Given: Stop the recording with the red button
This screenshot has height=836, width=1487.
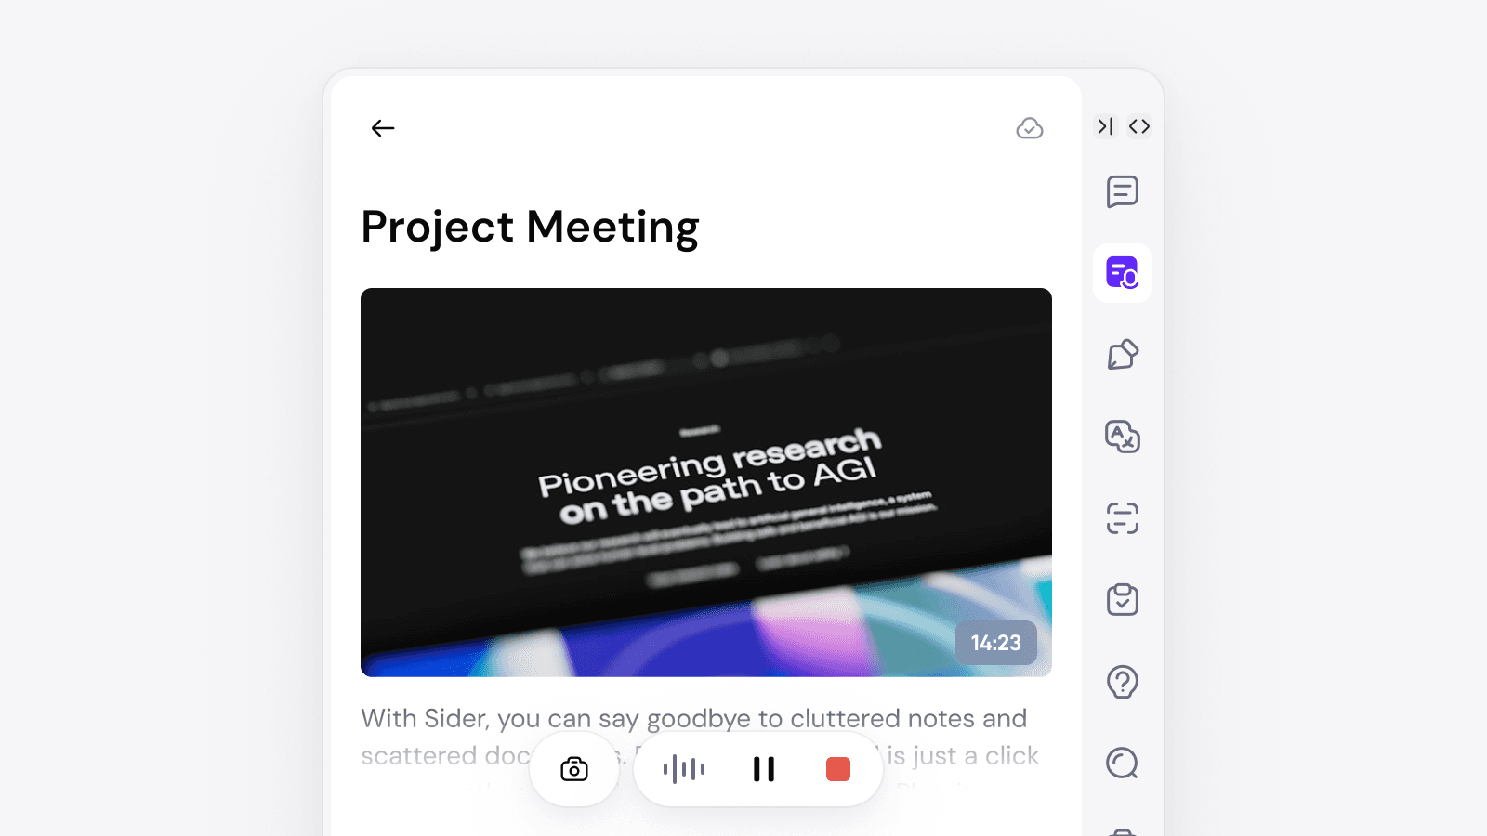Looking at the screenshot, I should [838, 769].
